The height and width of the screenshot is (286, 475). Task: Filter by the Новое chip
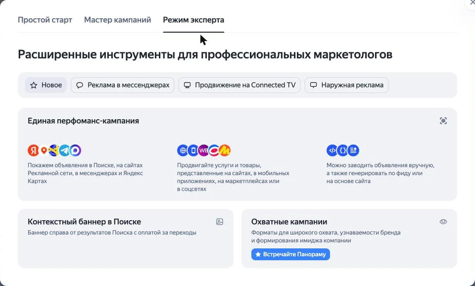pos(46,85)
